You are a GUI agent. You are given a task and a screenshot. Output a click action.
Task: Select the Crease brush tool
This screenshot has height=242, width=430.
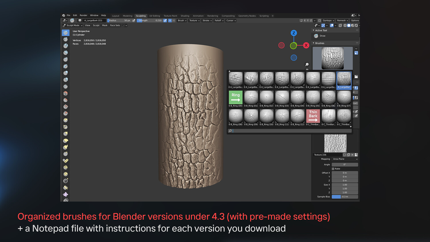(66, 87)
